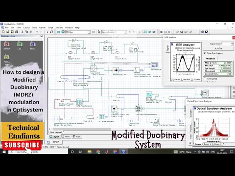The height and width of the screenshot is (176, 235).
Task: Click the Task View icon on taskbar
Action: (81, 152)
